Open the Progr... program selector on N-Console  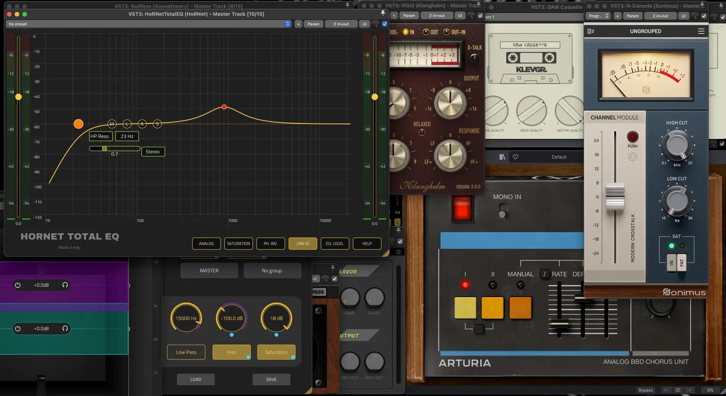598,16
